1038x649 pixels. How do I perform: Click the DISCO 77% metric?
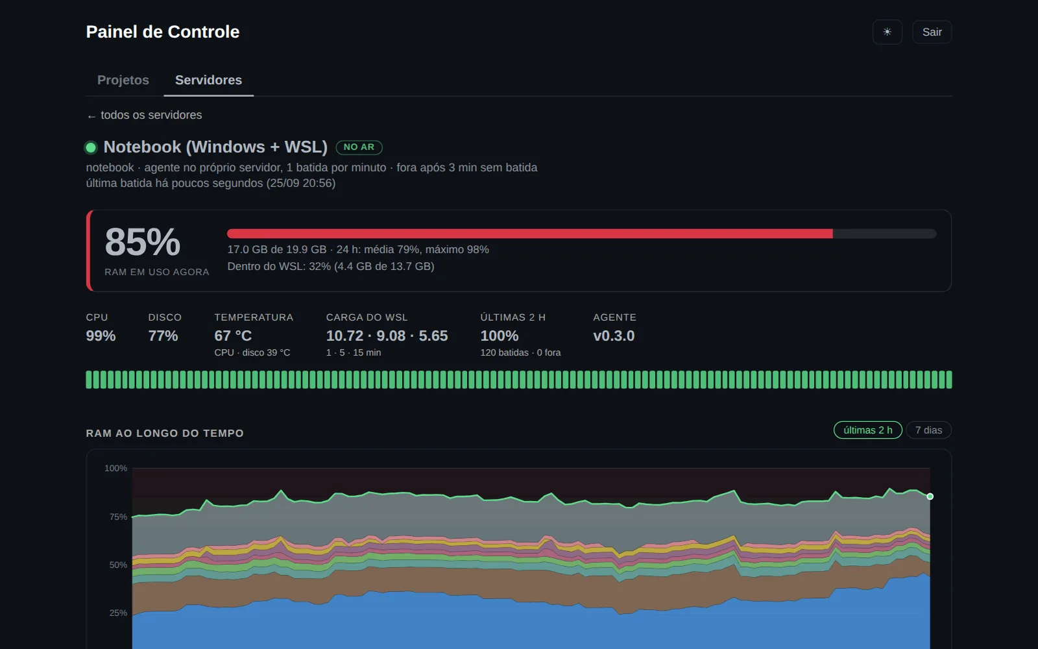pos(163,336)
